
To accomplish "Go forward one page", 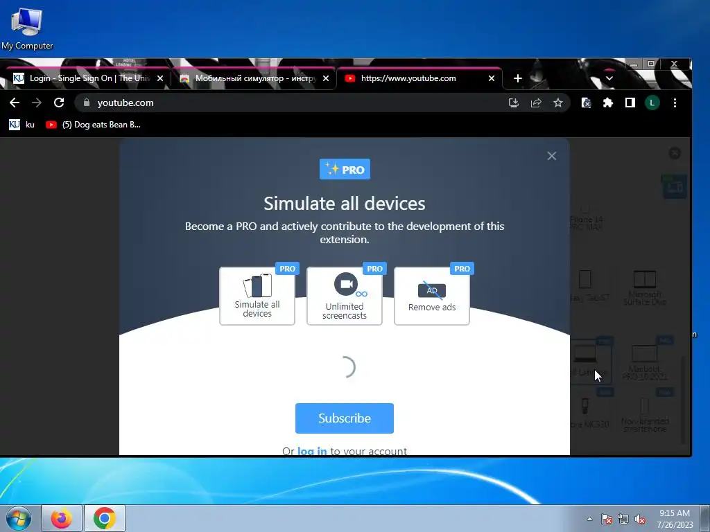I will coord(37,103).
